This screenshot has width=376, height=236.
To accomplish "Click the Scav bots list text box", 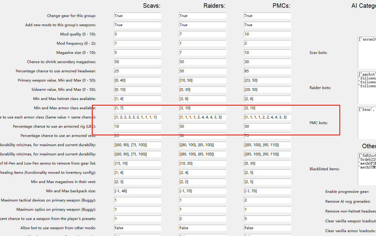I will click(367, 53).
